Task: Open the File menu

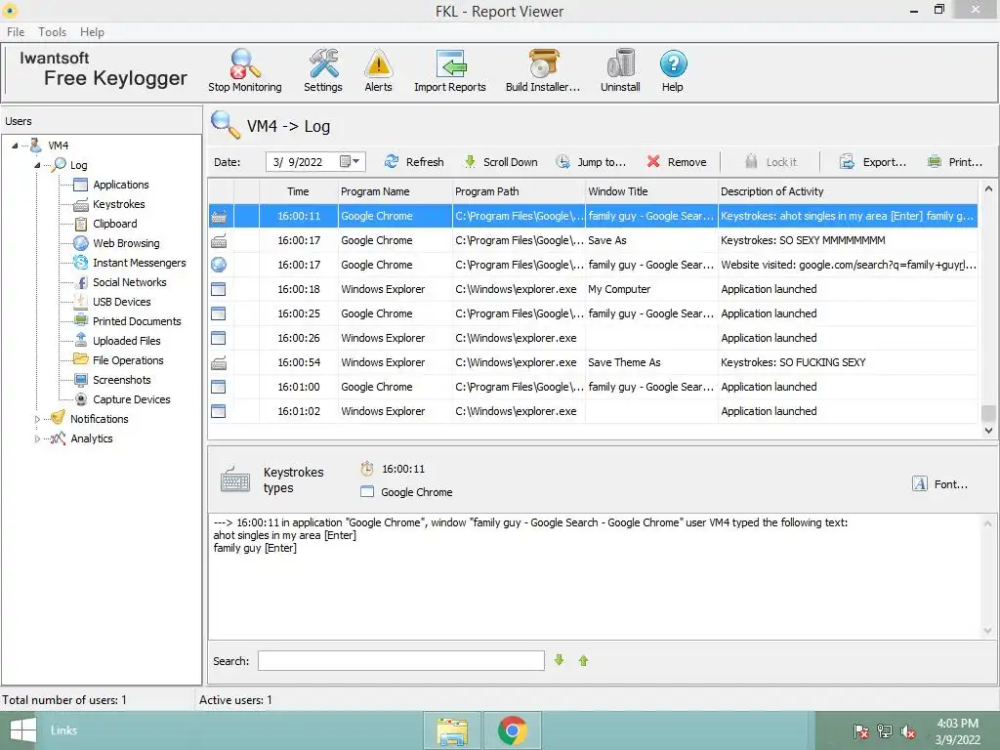Action: [16, 32]
